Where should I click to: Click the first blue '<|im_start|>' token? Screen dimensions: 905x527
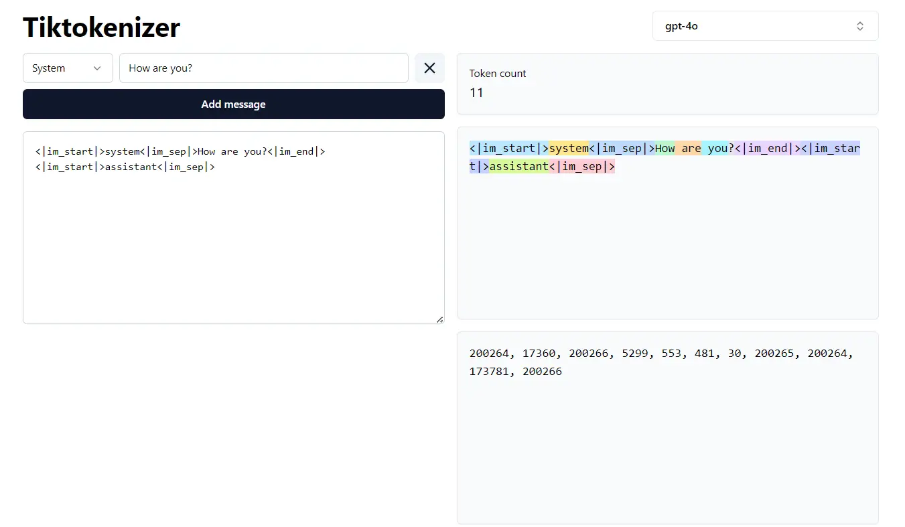pos(509,148)
